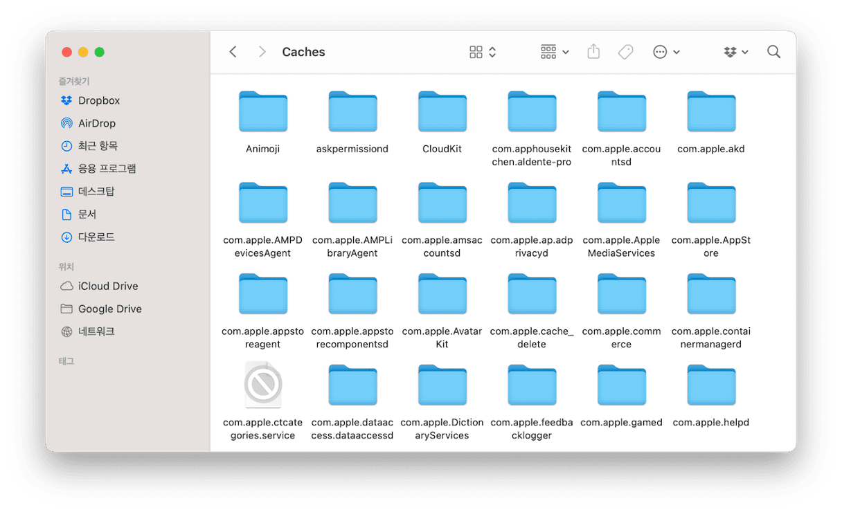Open Google Drive sidebar location
Viewport: 842px width, 512px height.
point(109,309)
